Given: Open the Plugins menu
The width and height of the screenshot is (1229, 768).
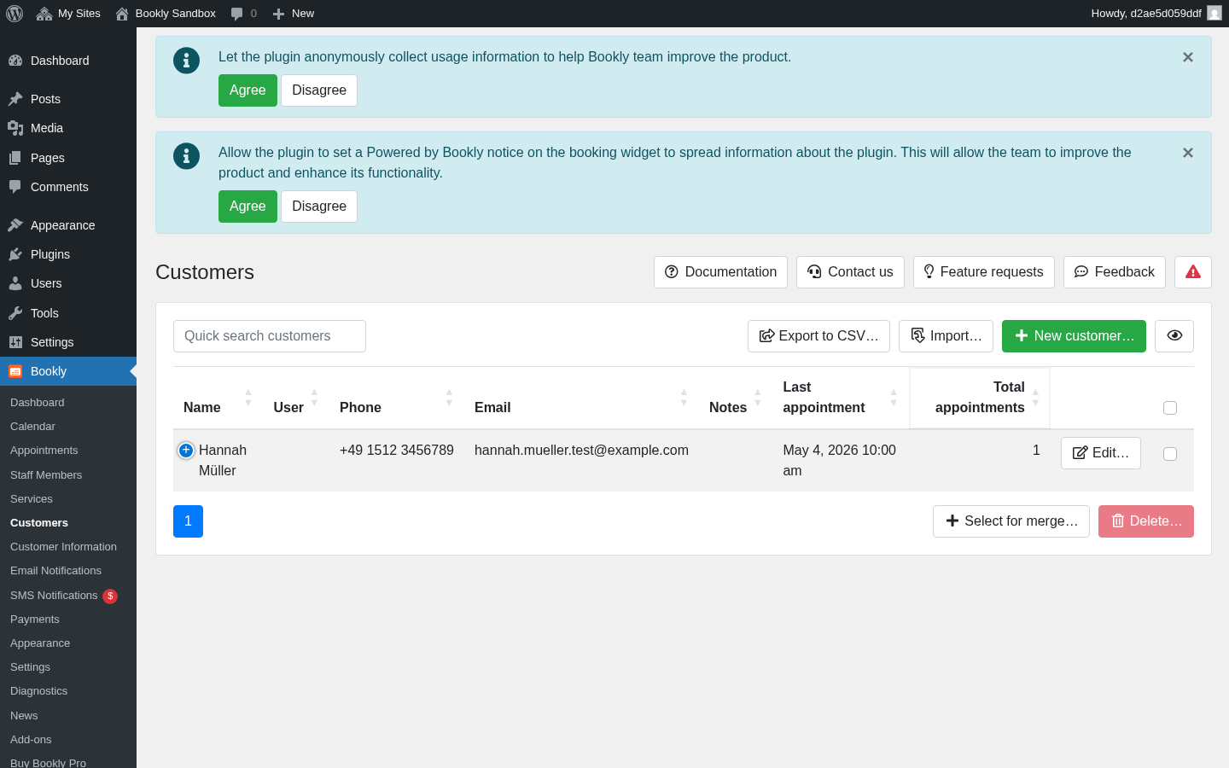Looking at the screenshot, I should (68, 254).
